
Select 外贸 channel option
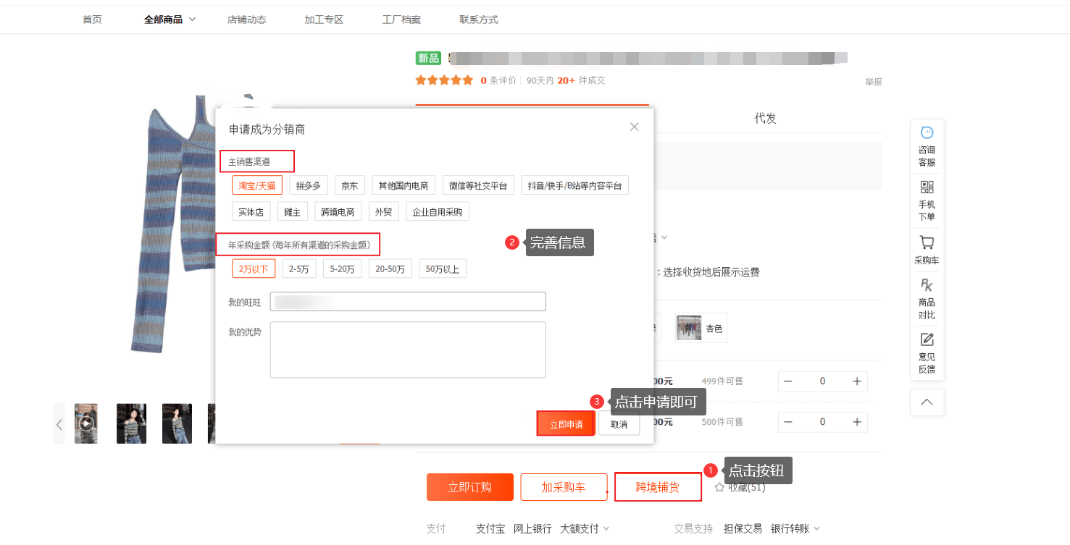[383, 211]
